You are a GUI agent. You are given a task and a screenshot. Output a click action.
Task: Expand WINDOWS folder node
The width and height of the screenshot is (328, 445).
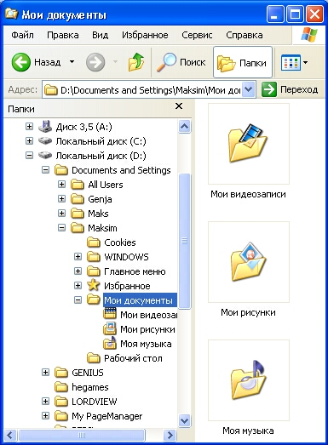click(78, 257)
